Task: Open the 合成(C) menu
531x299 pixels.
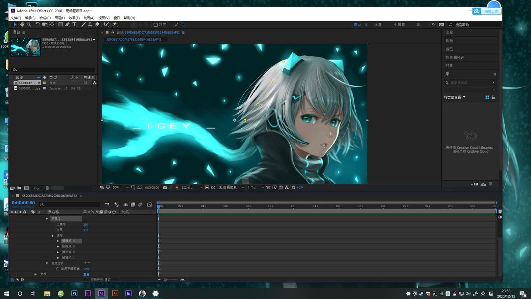Action: pyautogui.click(x=45, y=18)
